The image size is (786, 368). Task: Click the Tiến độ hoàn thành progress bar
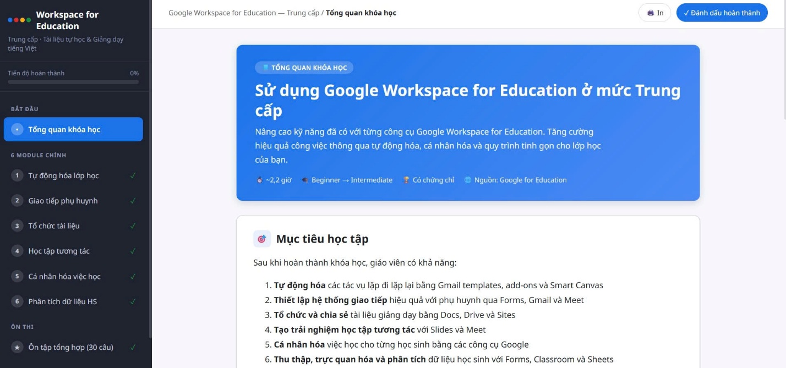coord(73,82)
